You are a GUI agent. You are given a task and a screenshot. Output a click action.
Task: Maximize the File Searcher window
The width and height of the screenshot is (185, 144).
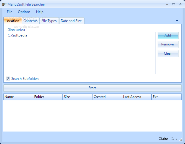(173, 4)
